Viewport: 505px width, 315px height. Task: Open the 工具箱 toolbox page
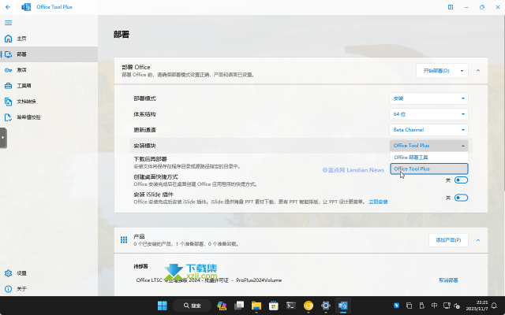click(x=49, y=86)
